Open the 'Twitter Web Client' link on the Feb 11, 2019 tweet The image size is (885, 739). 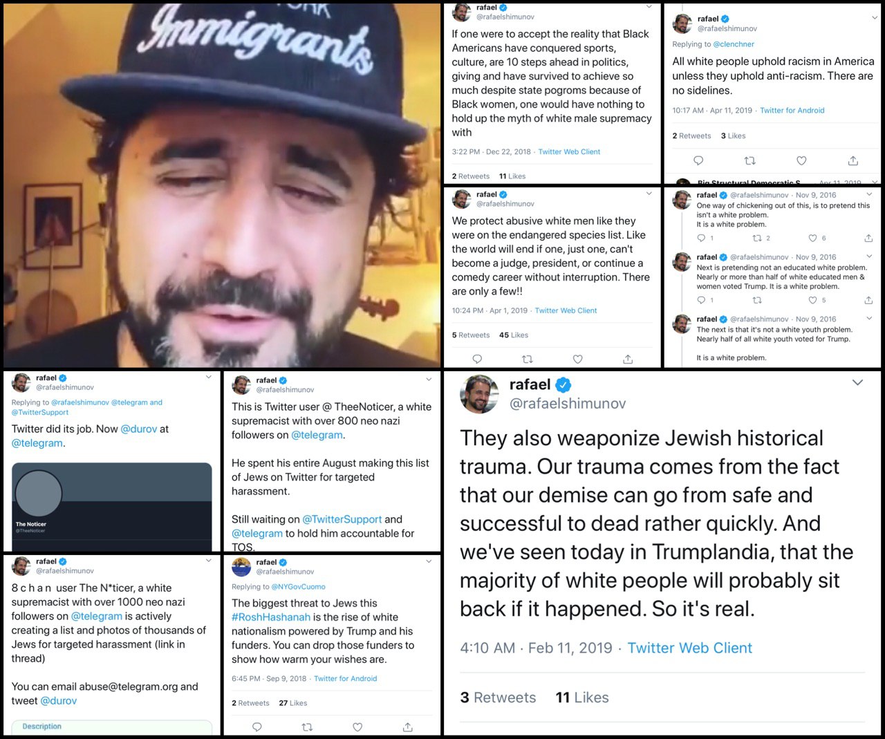click(690, 648)
